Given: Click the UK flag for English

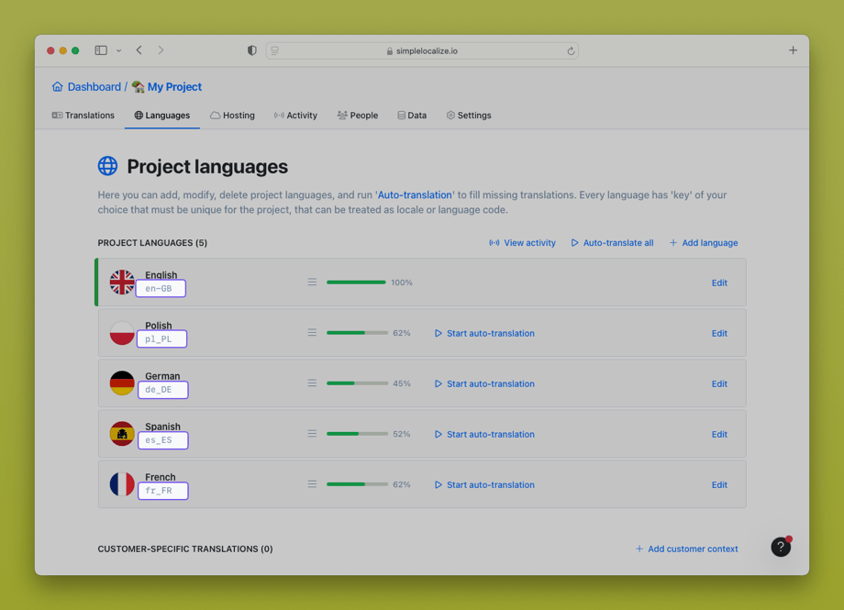Looking at the screenshot, I should [122, 283].
